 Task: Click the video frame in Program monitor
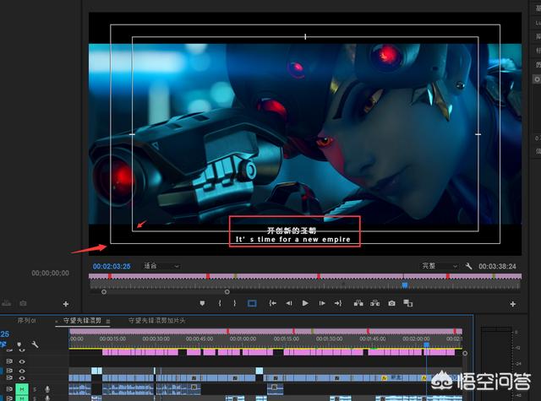coord(305,133)
